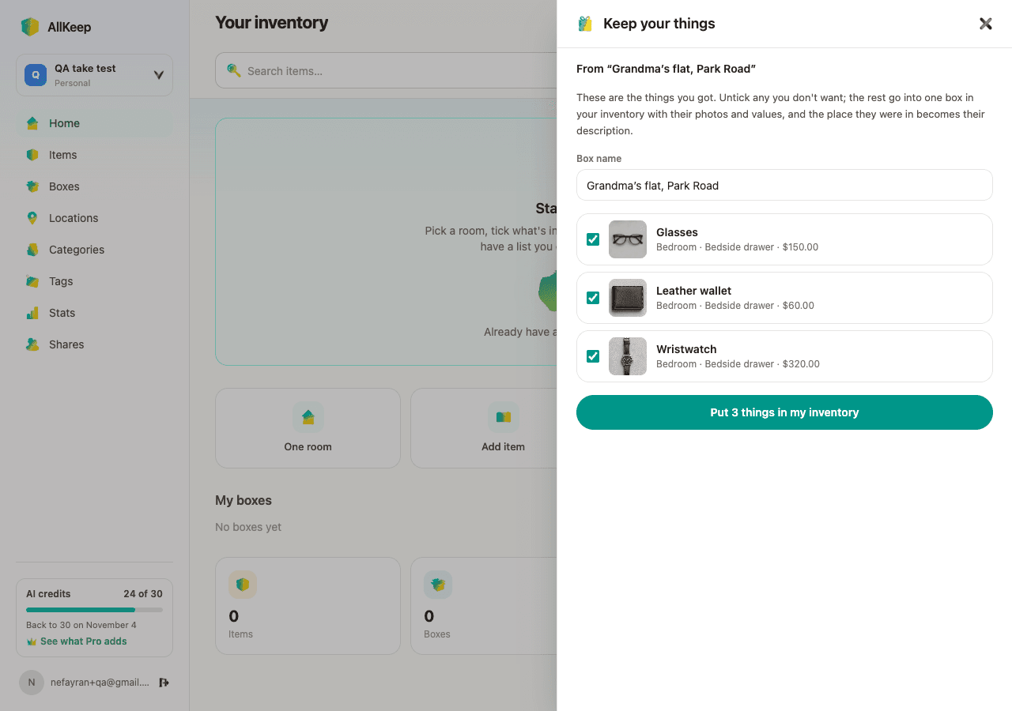This screenshot has width=1012, height=711.
Task: Click the Boxes label in sidebar
Action: pyautogui.click(x=64, y=186)
